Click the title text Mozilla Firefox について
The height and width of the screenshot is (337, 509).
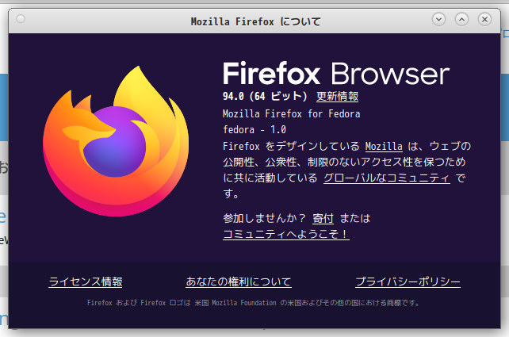pos(256,21)
